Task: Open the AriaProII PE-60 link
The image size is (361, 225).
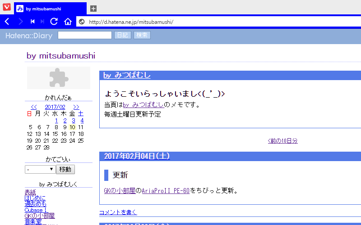Action: point(166,190)
